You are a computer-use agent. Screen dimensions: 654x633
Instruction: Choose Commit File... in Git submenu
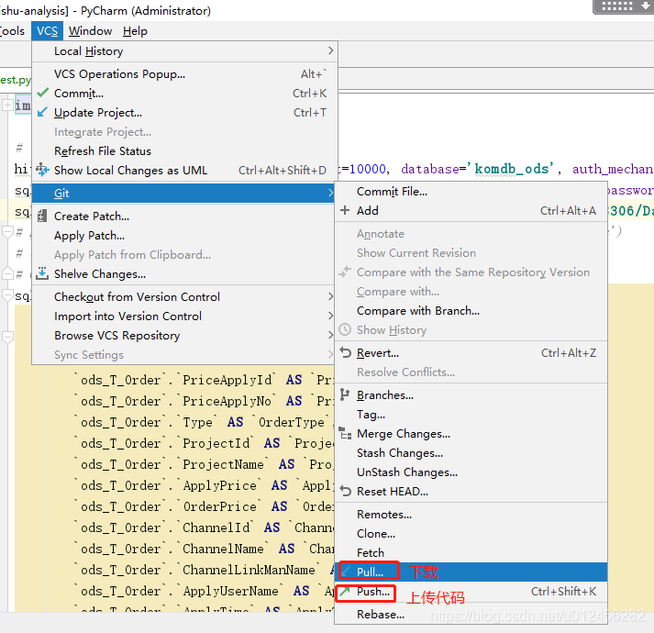tap(471, 191)
